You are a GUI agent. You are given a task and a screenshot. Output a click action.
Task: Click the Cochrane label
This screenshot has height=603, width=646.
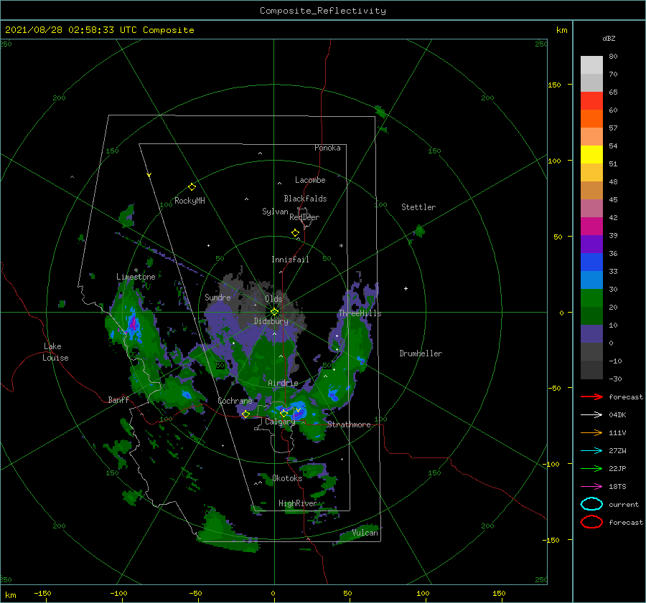235,401
